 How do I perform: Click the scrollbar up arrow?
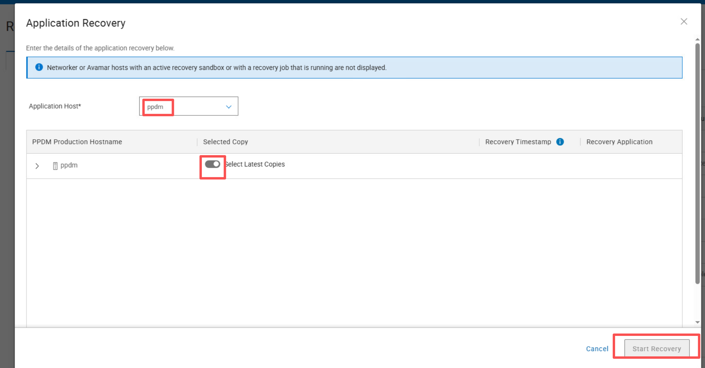pos(697,40)
